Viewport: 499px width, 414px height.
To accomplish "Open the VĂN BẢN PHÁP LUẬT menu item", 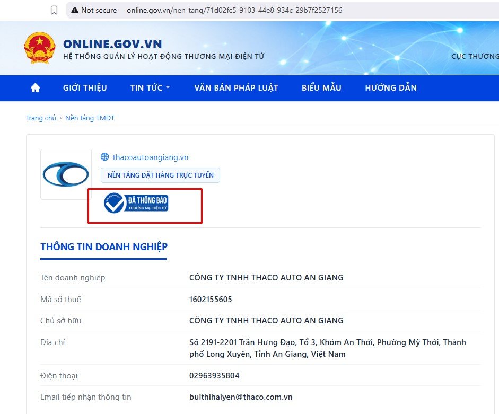I will (236, 88).
